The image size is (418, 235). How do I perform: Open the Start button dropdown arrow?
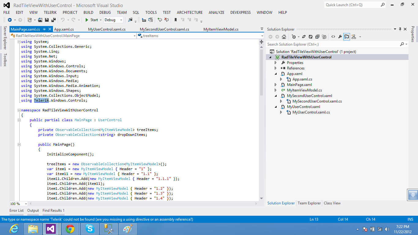click(101, 20)
